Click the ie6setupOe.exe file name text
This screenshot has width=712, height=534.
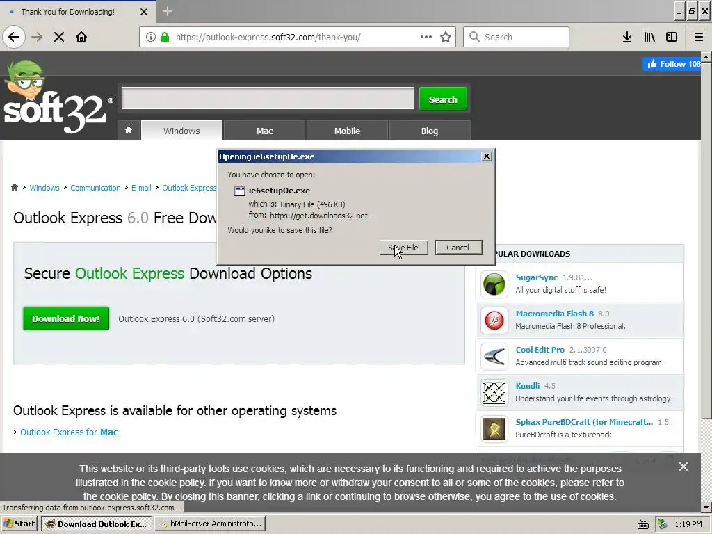(x=280, y=191)
